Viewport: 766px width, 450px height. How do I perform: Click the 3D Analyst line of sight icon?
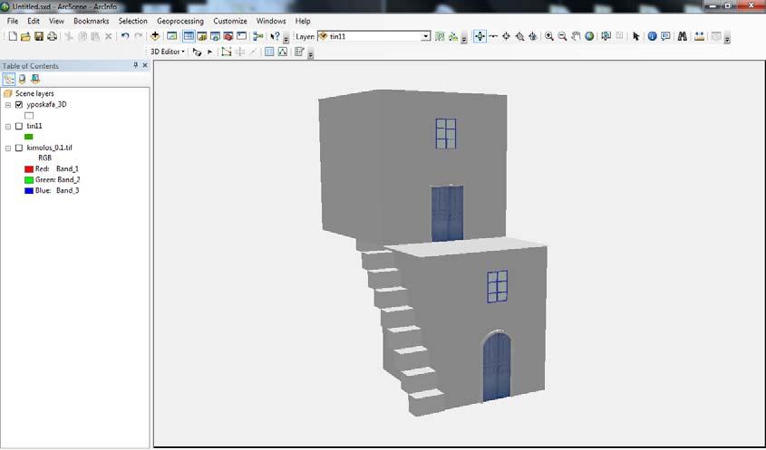click(x=453, y=36)
